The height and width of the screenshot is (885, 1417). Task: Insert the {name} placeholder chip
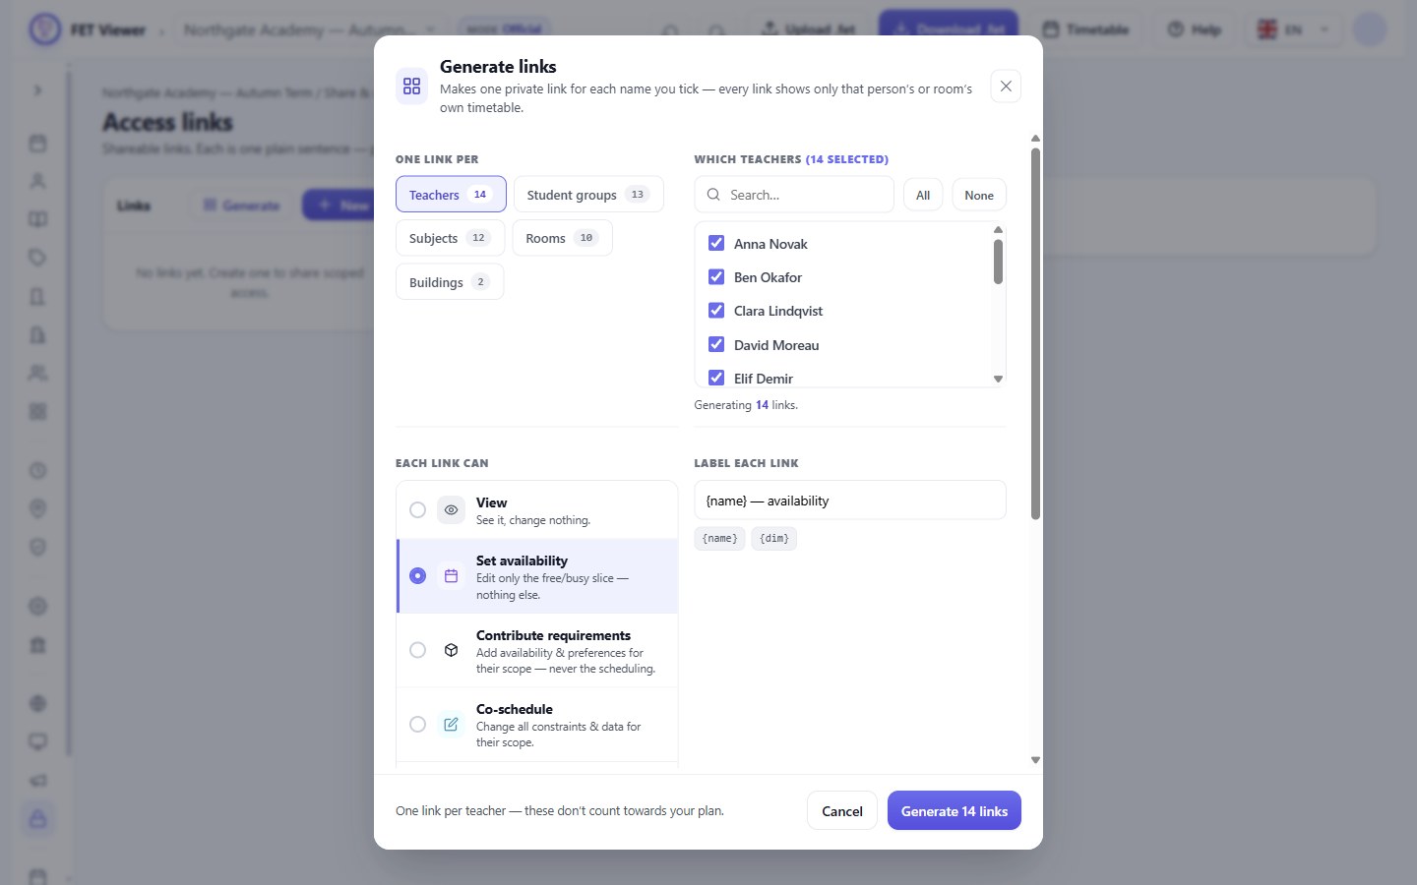[x=720, y=539]
